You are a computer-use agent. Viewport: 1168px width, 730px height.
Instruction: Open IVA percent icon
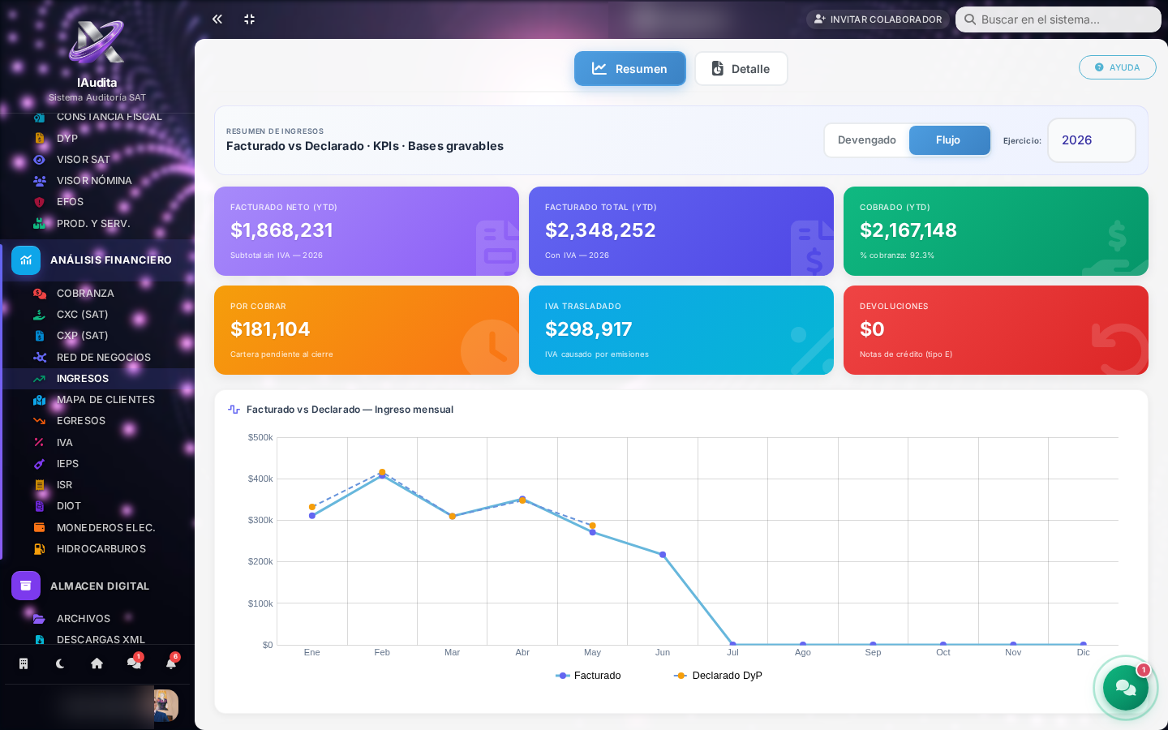(39, 442)
